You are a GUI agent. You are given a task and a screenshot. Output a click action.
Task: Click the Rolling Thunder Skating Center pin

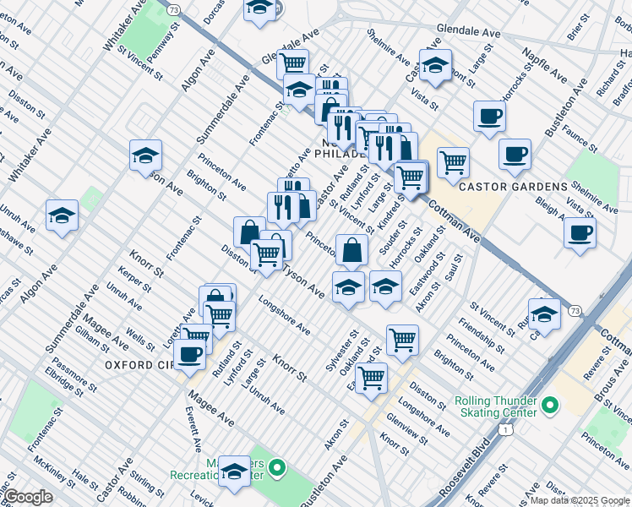click(550, 405)
